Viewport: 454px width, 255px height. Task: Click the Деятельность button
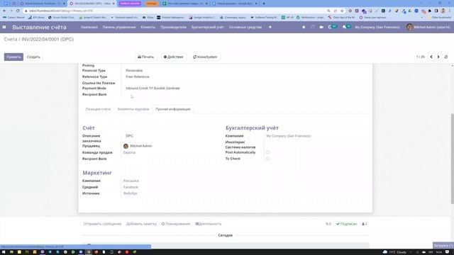pyautogui.click(x=209, y=224)
